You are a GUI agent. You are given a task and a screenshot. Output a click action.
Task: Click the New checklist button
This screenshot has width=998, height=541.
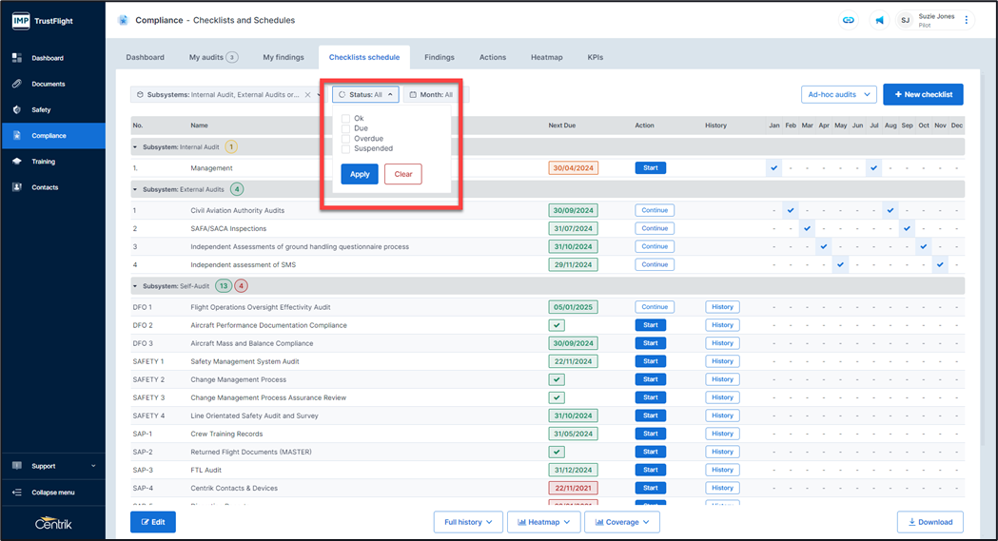(x=922, y=95)
